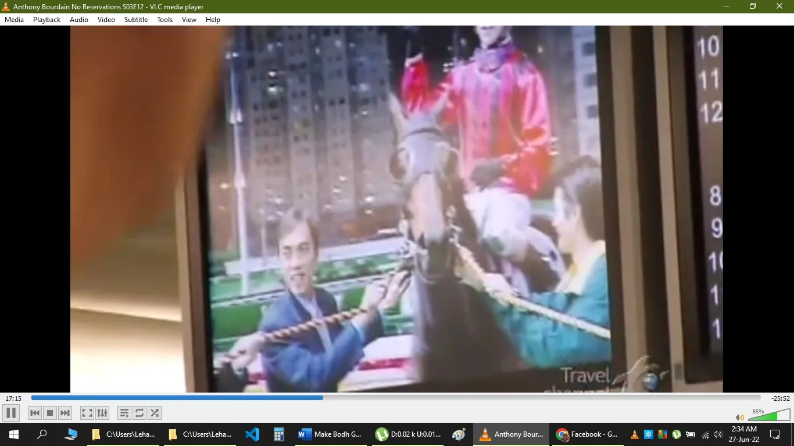The height and width of the screenshot is (446, 794).
Task: Switch to Word document Make Bodh G...
Action: 330,434
